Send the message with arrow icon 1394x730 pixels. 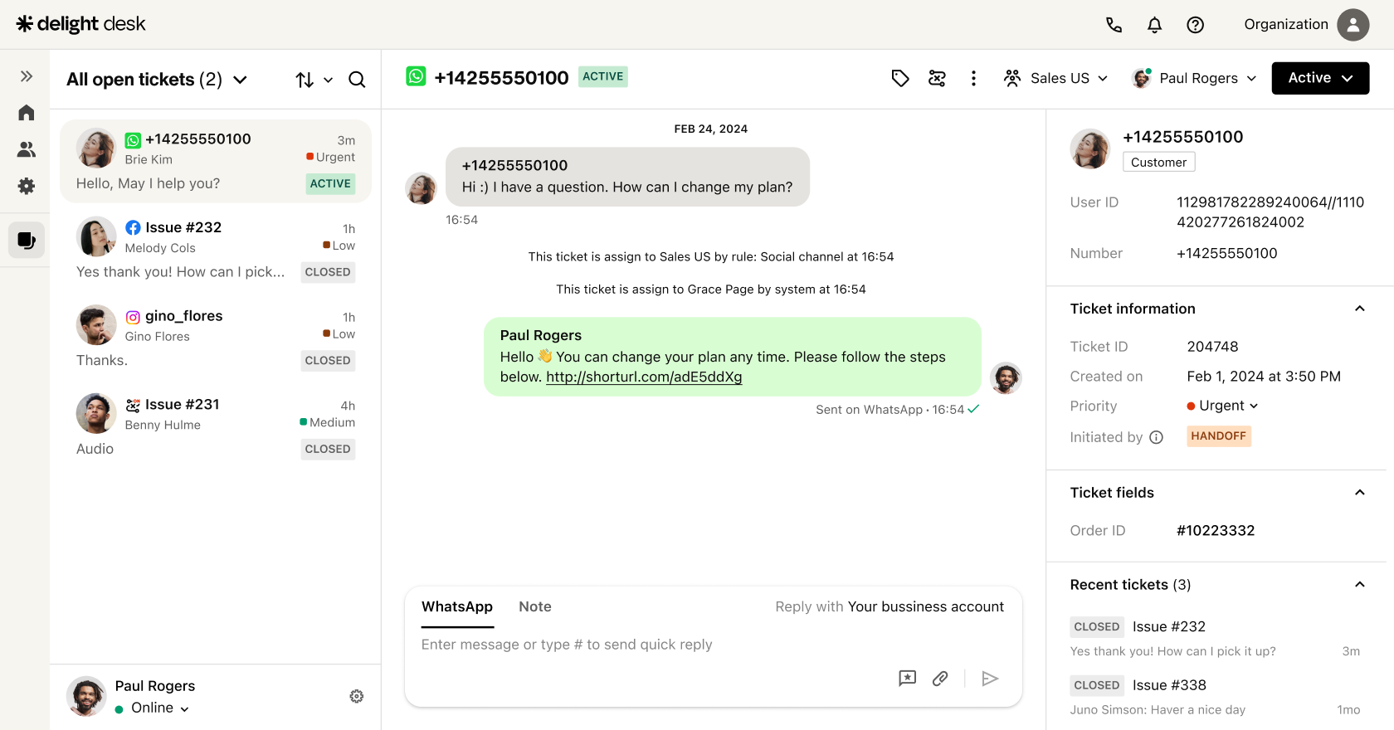click(x=990, y=679)
